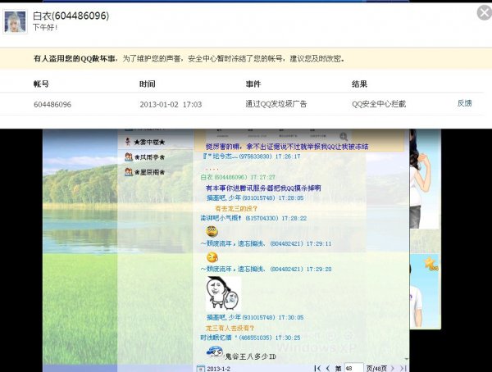
Task: Go to next page of chat history
Action: pyautogui.click(x=391, y=368)
